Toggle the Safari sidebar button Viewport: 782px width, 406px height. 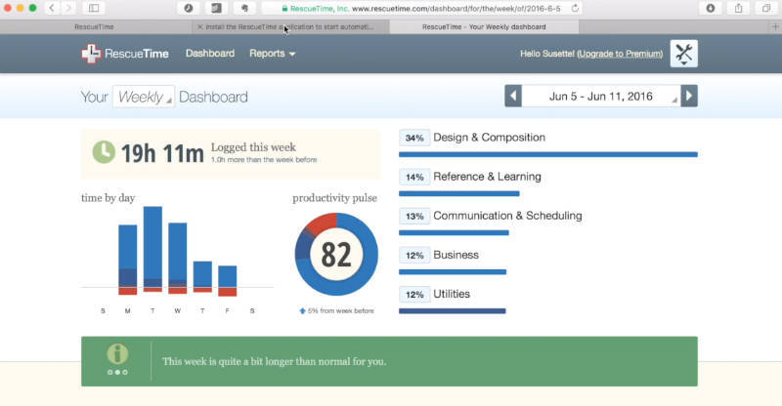(x=94, y=8)
